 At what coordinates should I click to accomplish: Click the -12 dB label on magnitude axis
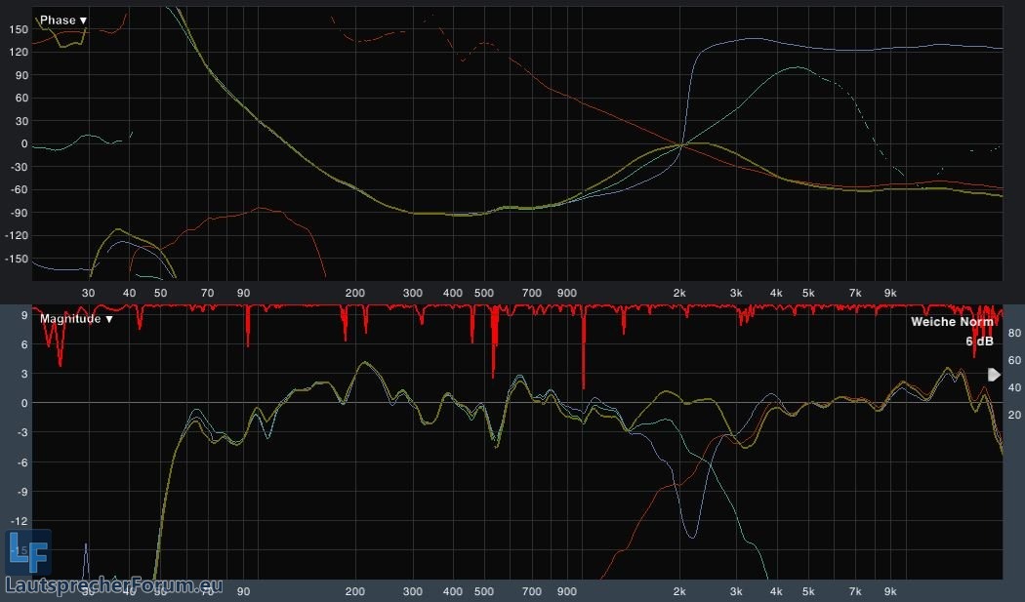16,522
